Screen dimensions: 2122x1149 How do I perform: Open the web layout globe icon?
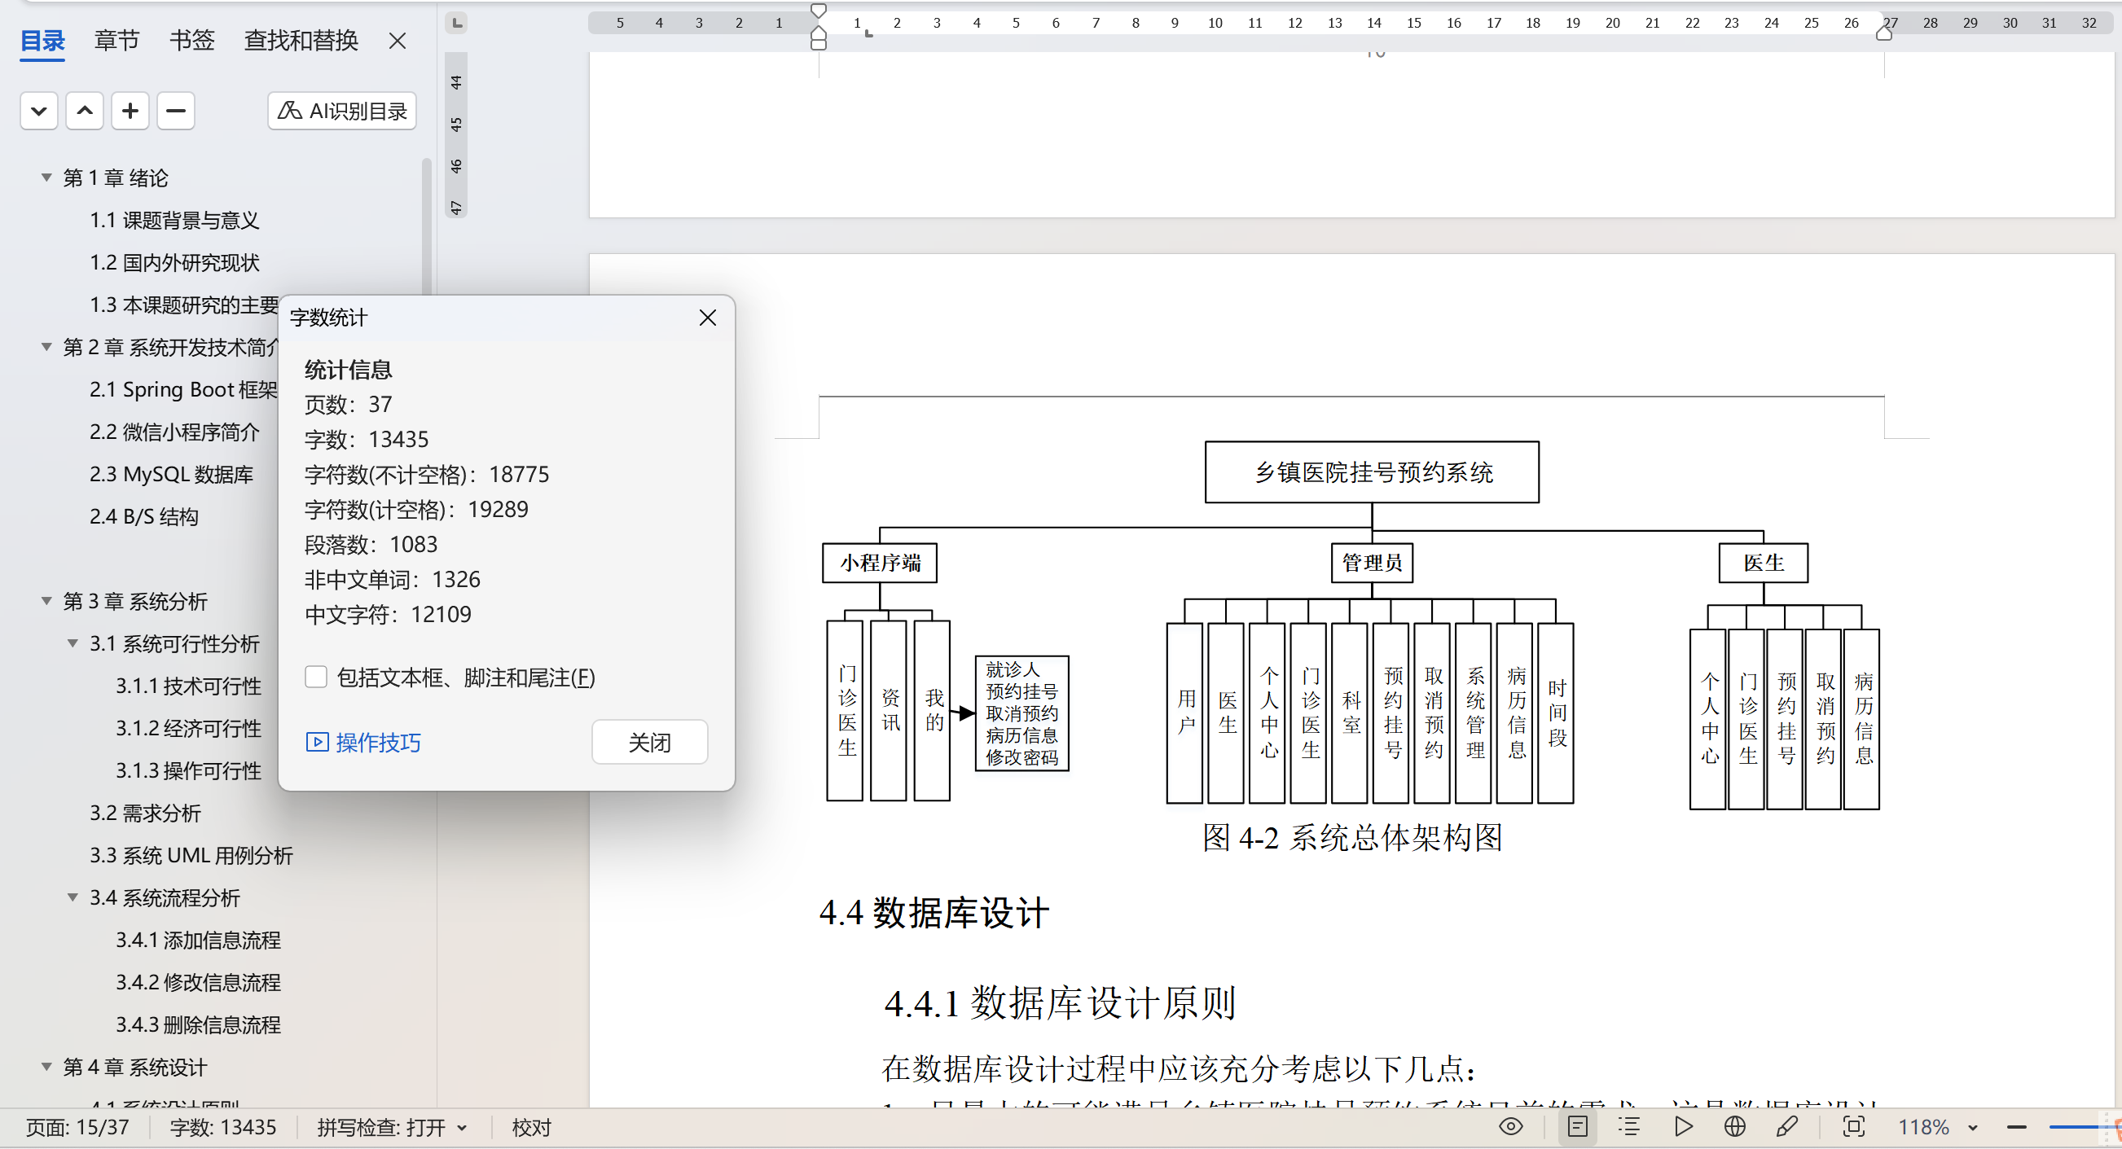pos(1734,1126)
